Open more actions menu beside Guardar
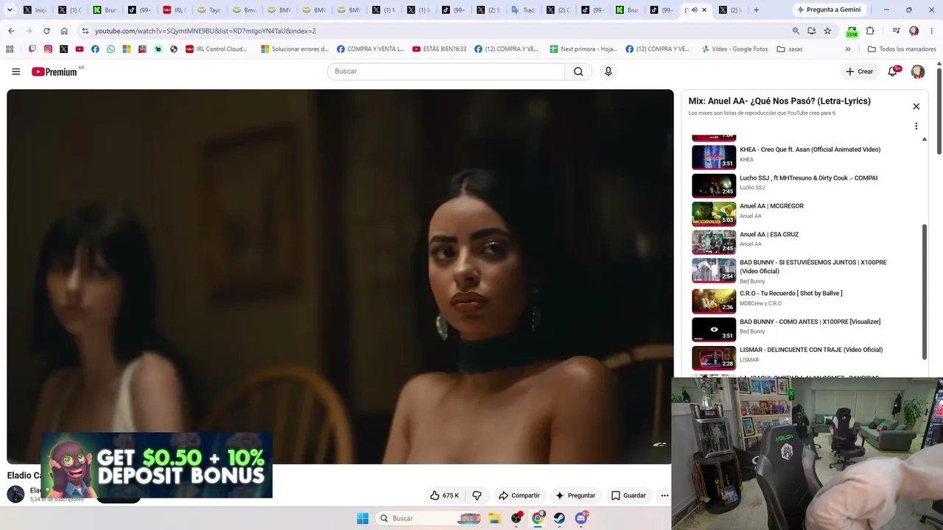 click(x=665, y=495)
